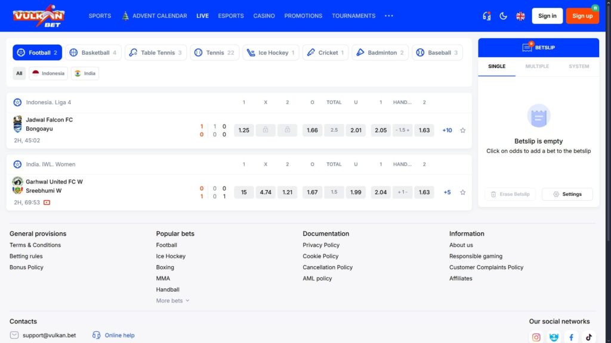
Task: Open customer support headset icon in header
Action: point(486,16)
